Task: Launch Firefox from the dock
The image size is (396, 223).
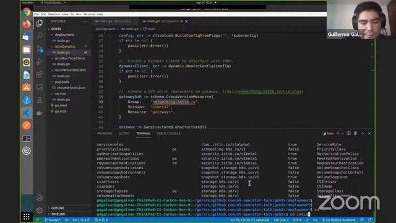Action: coord(27,24)
